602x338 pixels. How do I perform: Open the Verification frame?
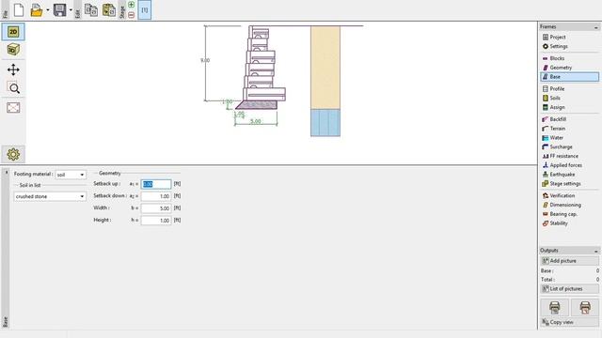tap(569, 195)
